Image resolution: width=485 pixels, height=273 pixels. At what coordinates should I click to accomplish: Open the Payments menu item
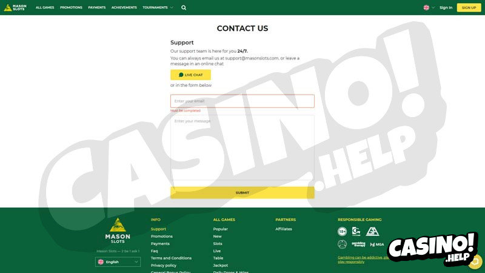coord(97,7)
